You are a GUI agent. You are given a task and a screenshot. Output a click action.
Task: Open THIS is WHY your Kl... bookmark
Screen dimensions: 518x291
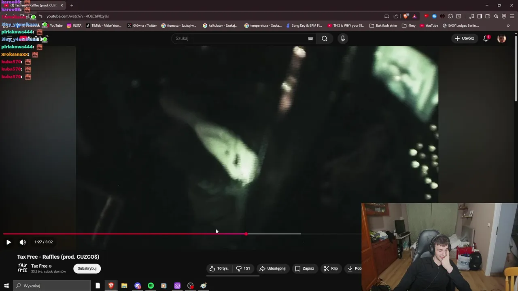point(346,25)
